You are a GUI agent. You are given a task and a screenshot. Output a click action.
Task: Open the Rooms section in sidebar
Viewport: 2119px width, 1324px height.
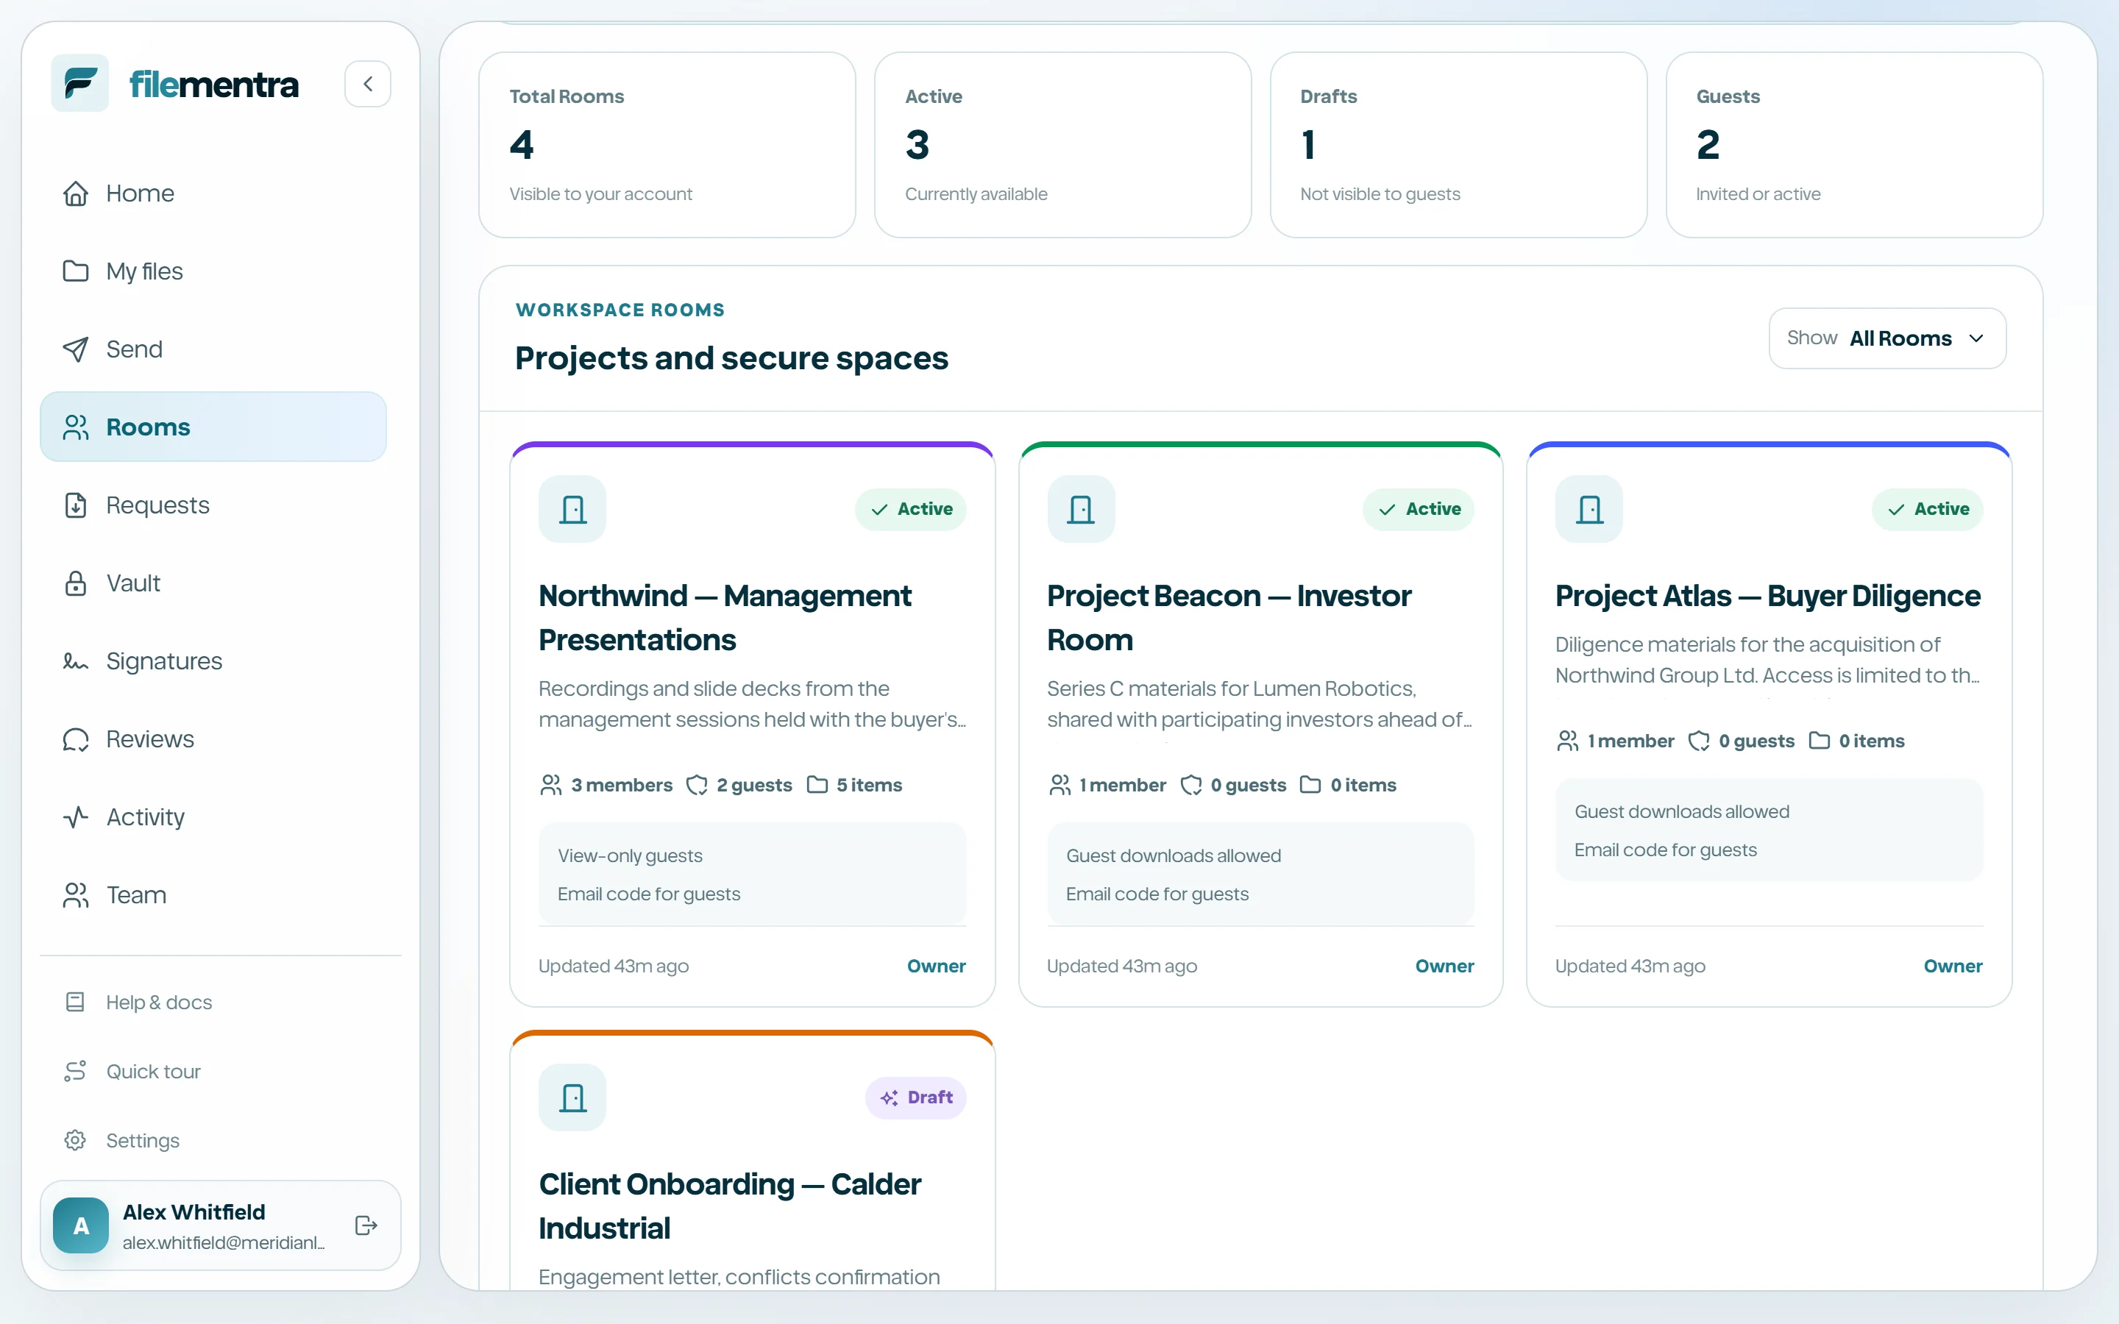point(213,427)
